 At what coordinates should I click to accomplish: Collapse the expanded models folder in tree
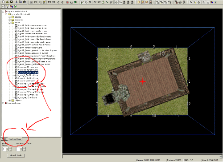[10, 23]
